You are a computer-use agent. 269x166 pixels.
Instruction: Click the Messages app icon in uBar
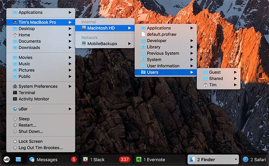tap(32, 160)
